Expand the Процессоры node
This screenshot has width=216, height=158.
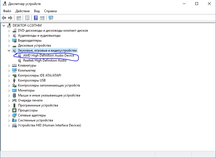(x=9, y=111)
